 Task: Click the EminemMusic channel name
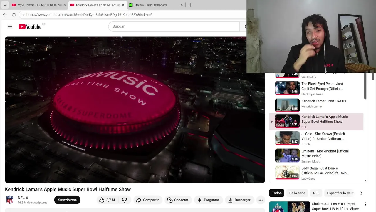[x=311, y=161]
